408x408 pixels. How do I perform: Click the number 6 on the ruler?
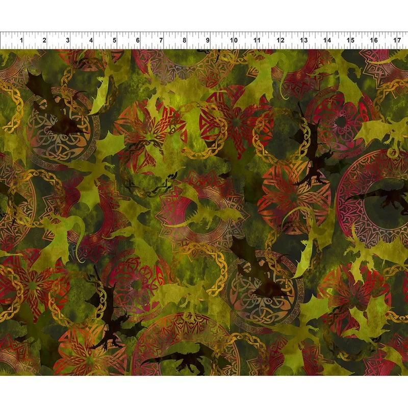click(138, 40)
